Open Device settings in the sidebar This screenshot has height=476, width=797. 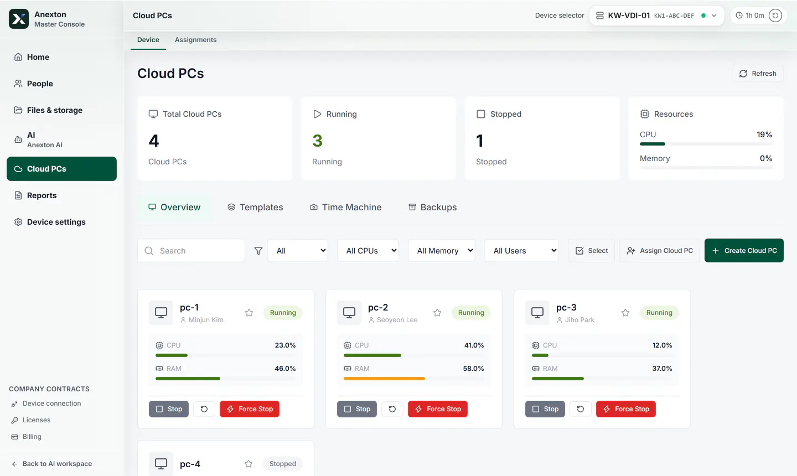[x=61, y=222]
